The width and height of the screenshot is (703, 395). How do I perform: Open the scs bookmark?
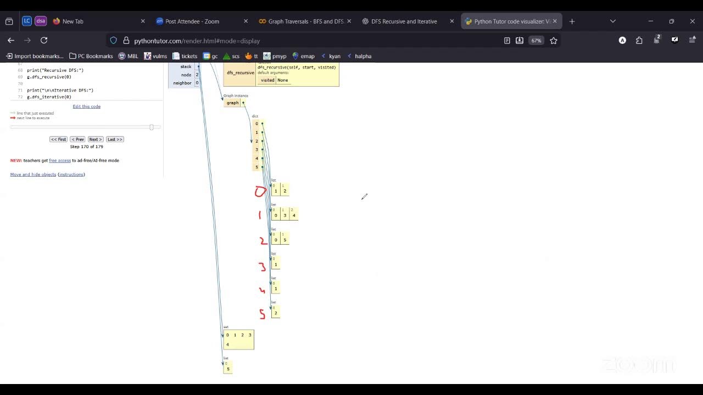click(x=232, y=56)
